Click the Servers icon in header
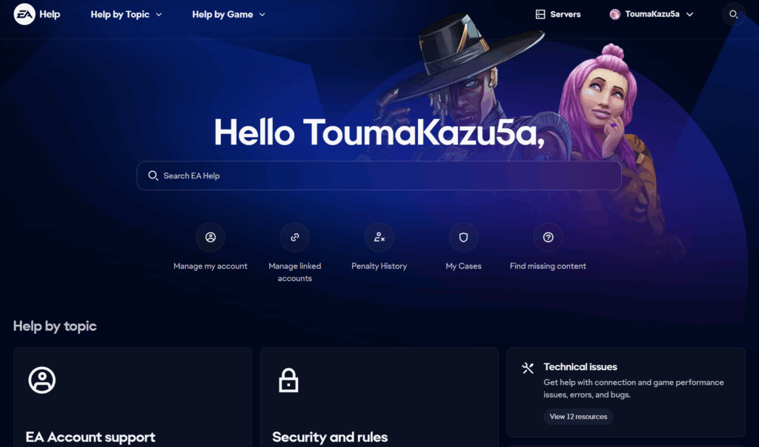The height and width of the screenshot is (447, 759). pyautogui.click(x=540, y=15)
